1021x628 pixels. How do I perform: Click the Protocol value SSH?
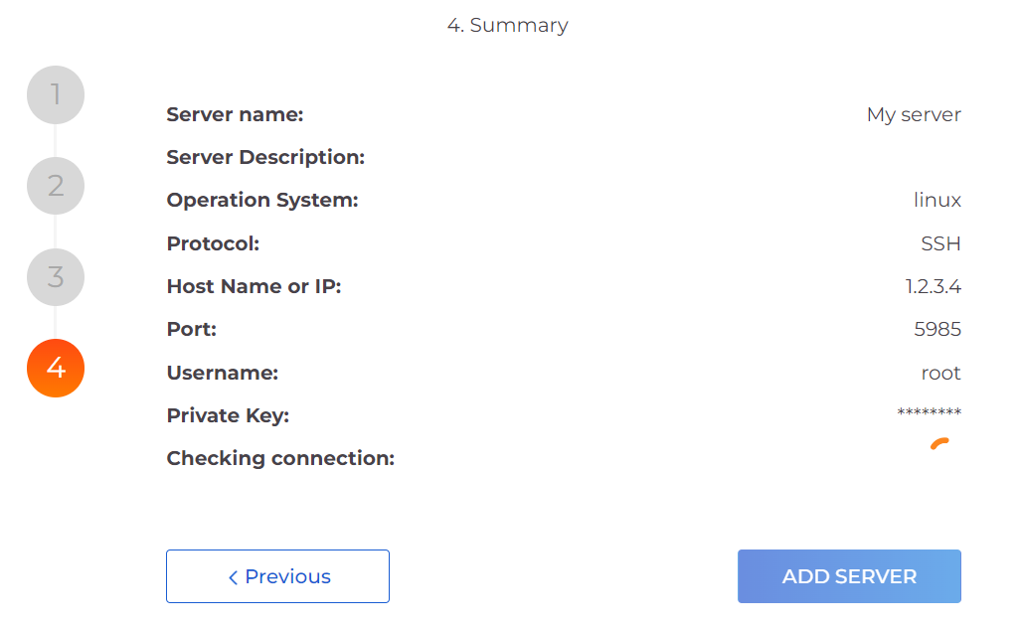tap(940, 243)
